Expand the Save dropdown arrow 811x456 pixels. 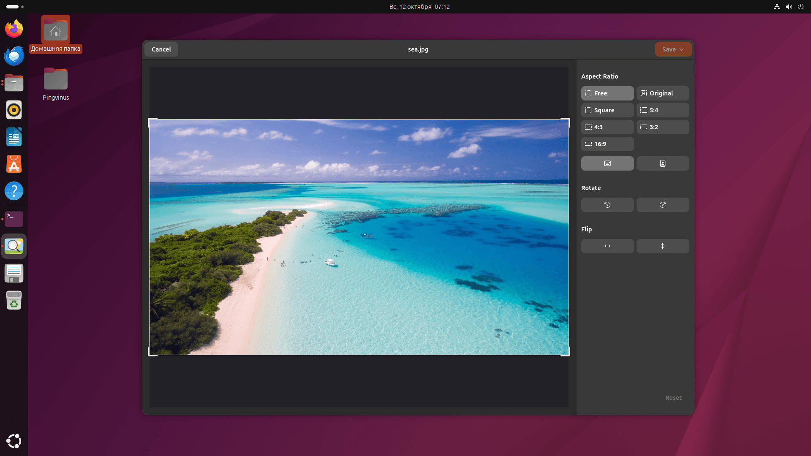681,49
